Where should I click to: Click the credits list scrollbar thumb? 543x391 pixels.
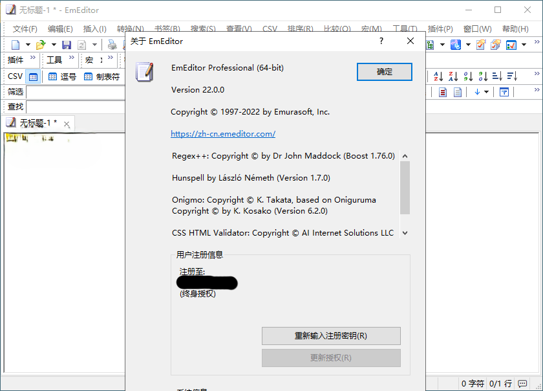405,188
